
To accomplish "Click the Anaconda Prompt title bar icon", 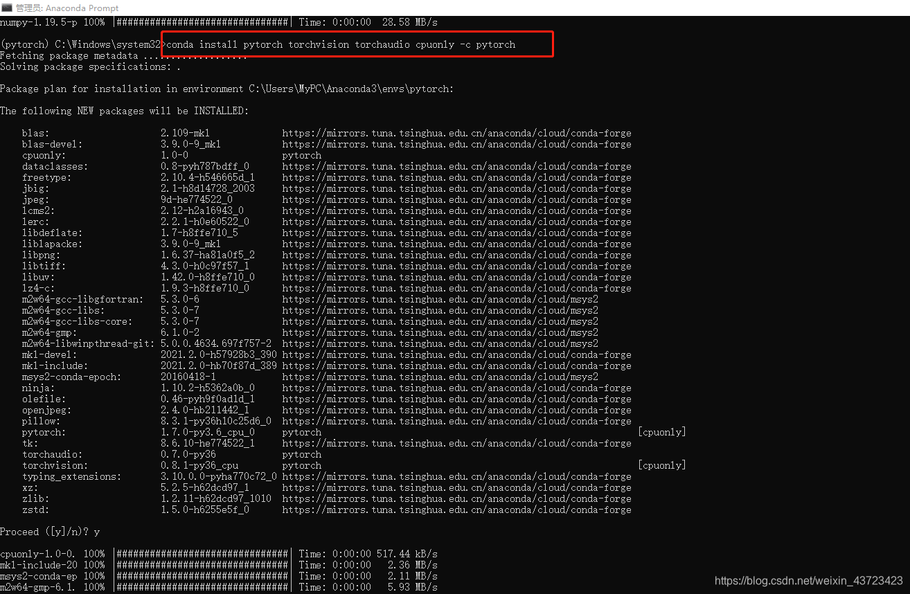I will pos(6,8).
